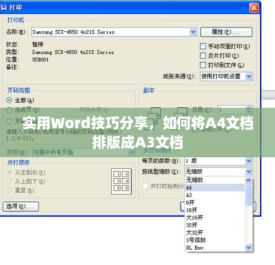Image resolution: width=275 pixels, height=265 pixels.
Task: Select repeat (重复) collate order
Action: tap(9, 190)
